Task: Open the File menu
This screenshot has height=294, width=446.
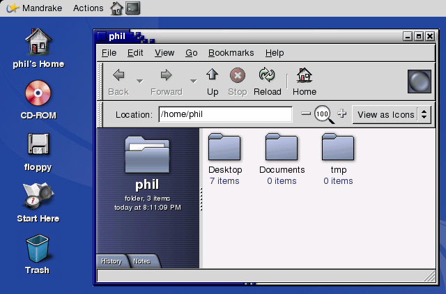Action: 109,53
